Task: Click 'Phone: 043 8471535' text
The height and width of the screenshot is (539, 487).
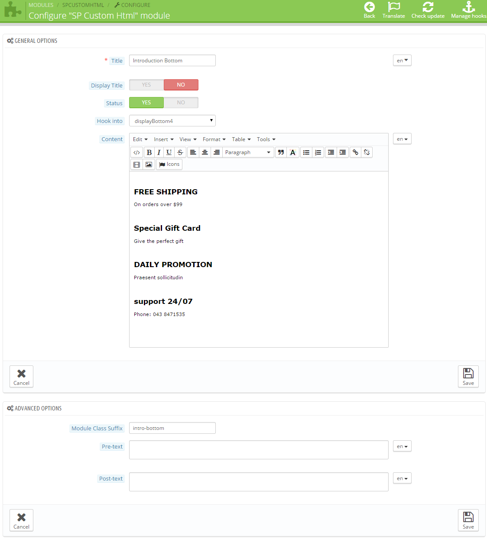Action: click(159, 314)
